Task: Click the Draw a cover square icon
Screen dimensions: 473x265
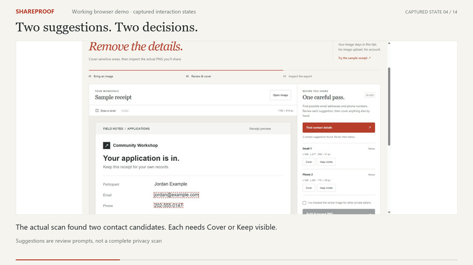Action: pyautogui.click(x=97, y=111)
